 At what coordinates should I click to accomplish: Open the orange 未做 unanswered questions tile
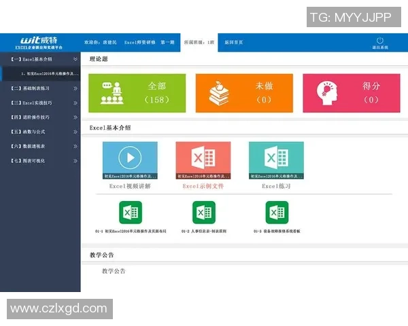tap(244, 93)
